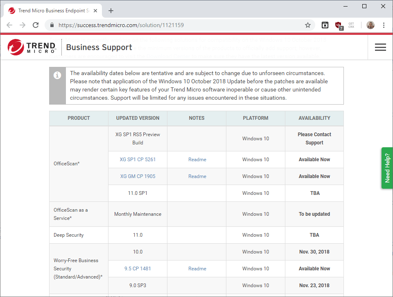The height and width of the screenshot is (297, 393).
Task: Click the green Need Help? button
Action: point(387,168)
